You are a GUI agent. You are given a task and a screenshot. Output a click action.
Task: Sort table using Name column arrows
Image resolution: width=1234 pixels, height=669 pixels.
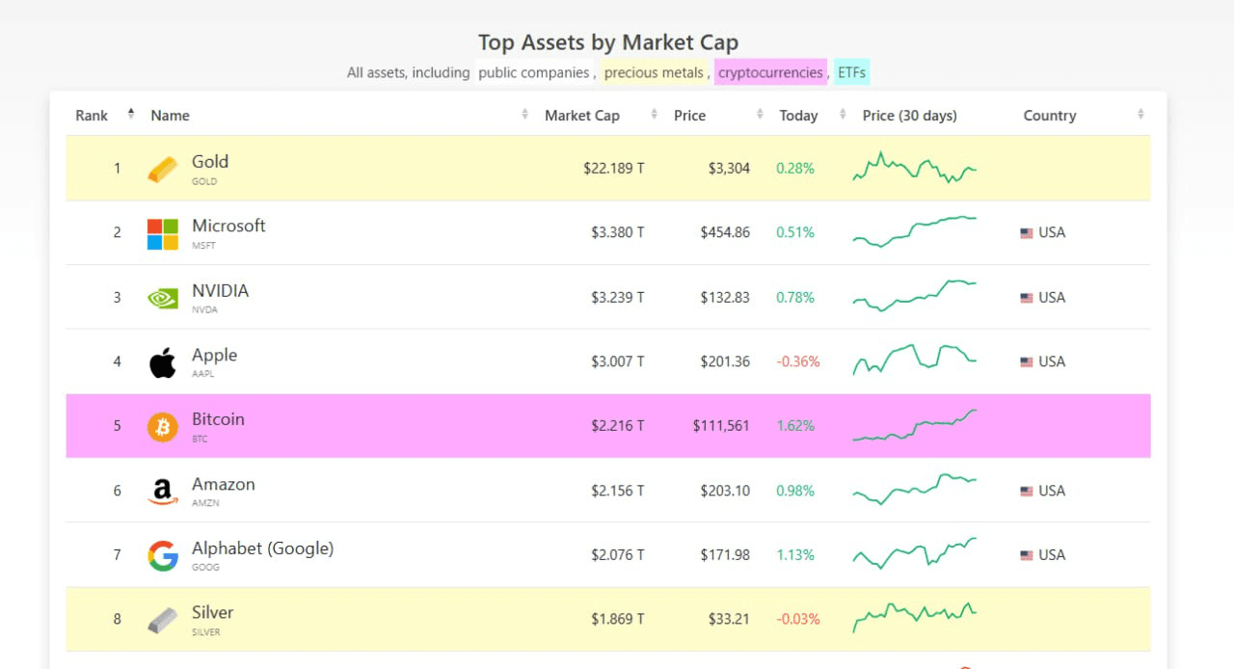[525, 115]
